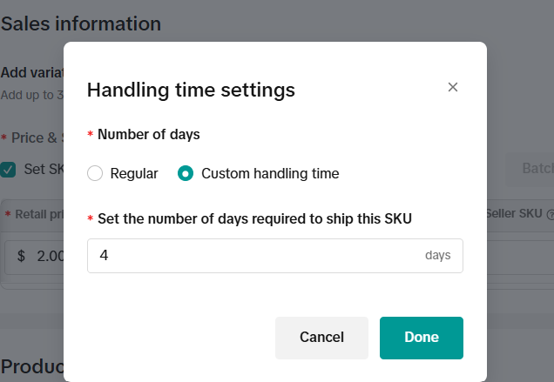Click the Retail price field showing 2.00

[49, 256]
